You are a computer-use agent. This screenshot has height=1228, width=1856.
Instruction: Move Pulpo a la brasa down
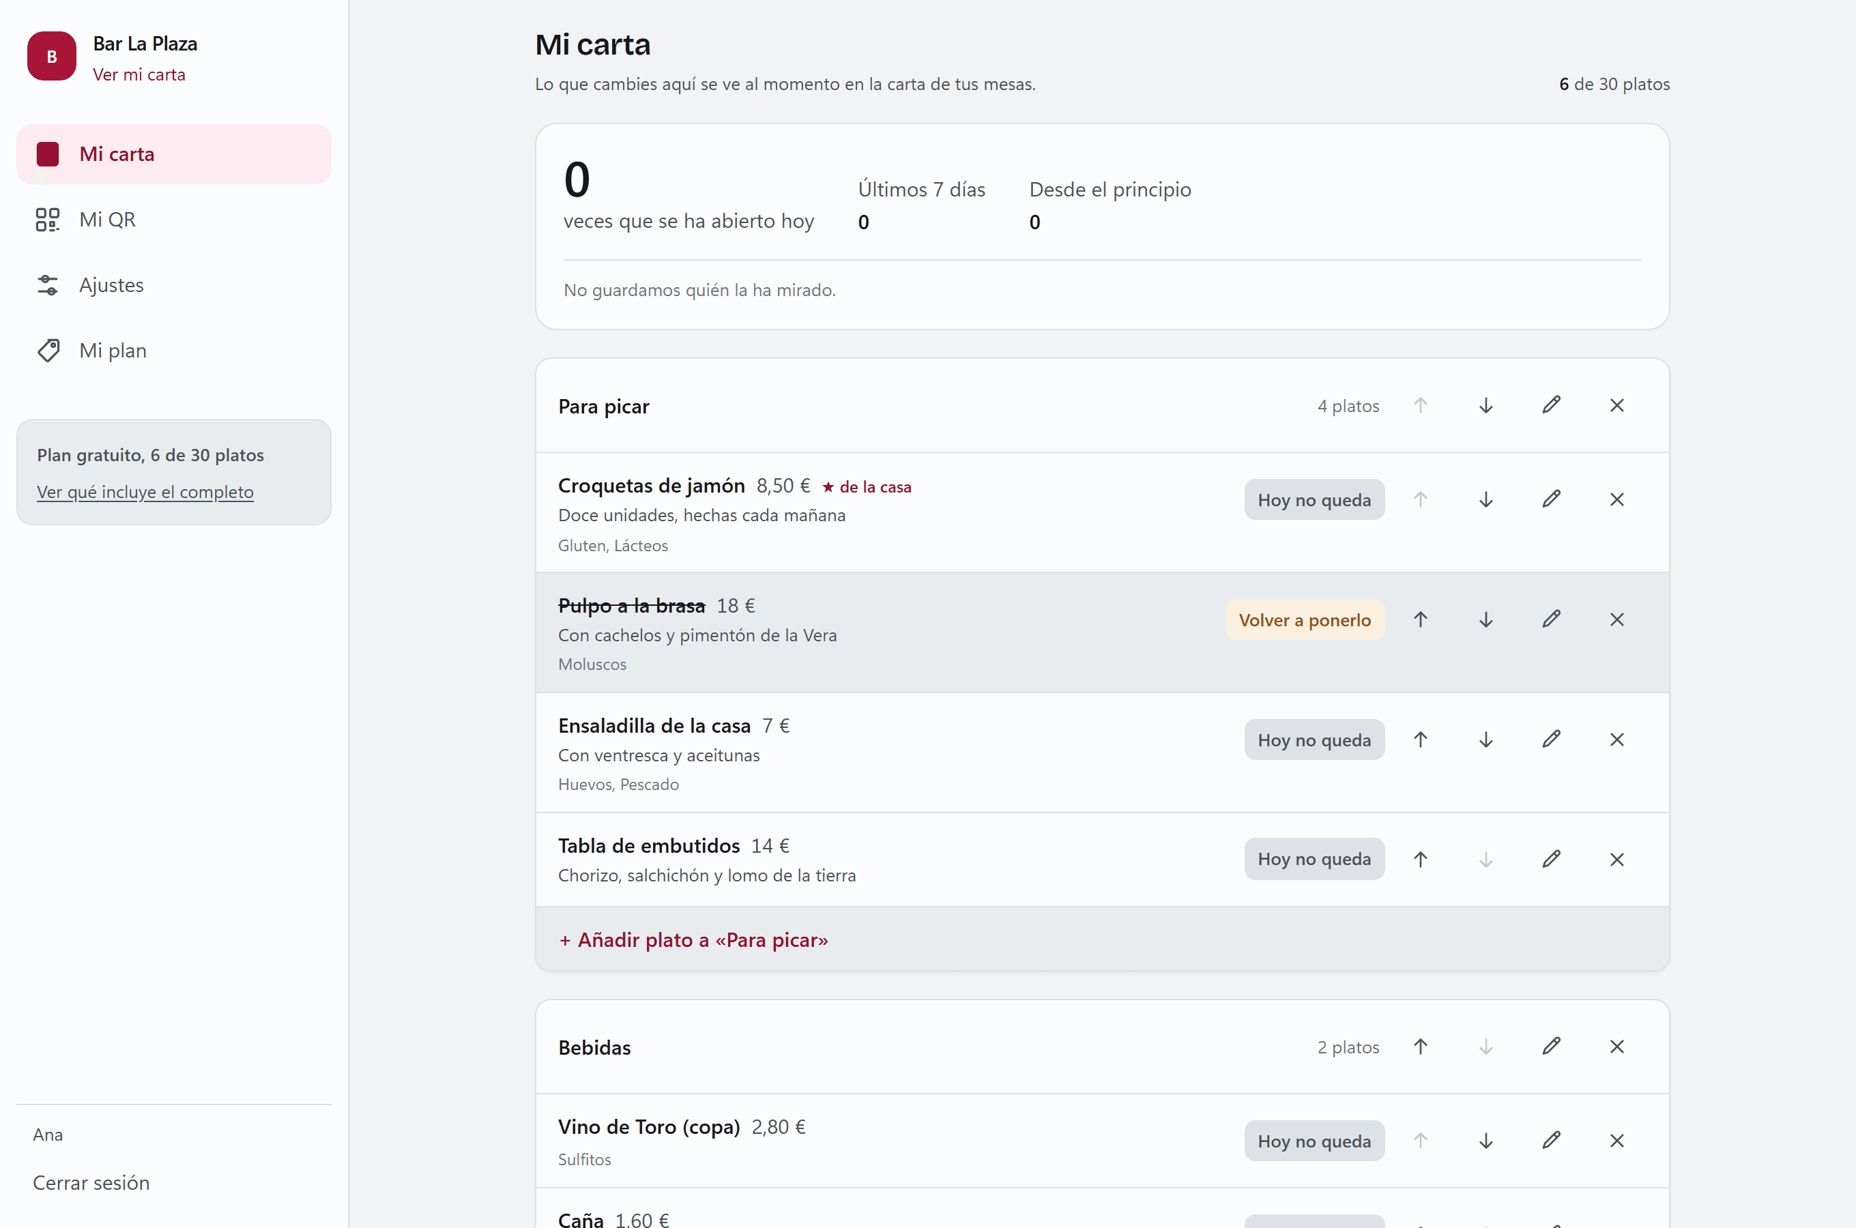click(x=1485, y=620)
